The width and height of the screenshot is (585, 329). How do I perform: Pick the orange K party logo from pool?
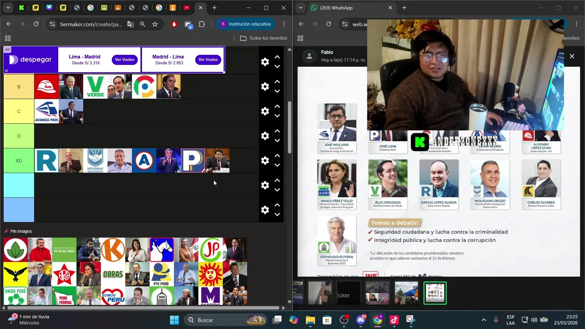pos(113,249)
